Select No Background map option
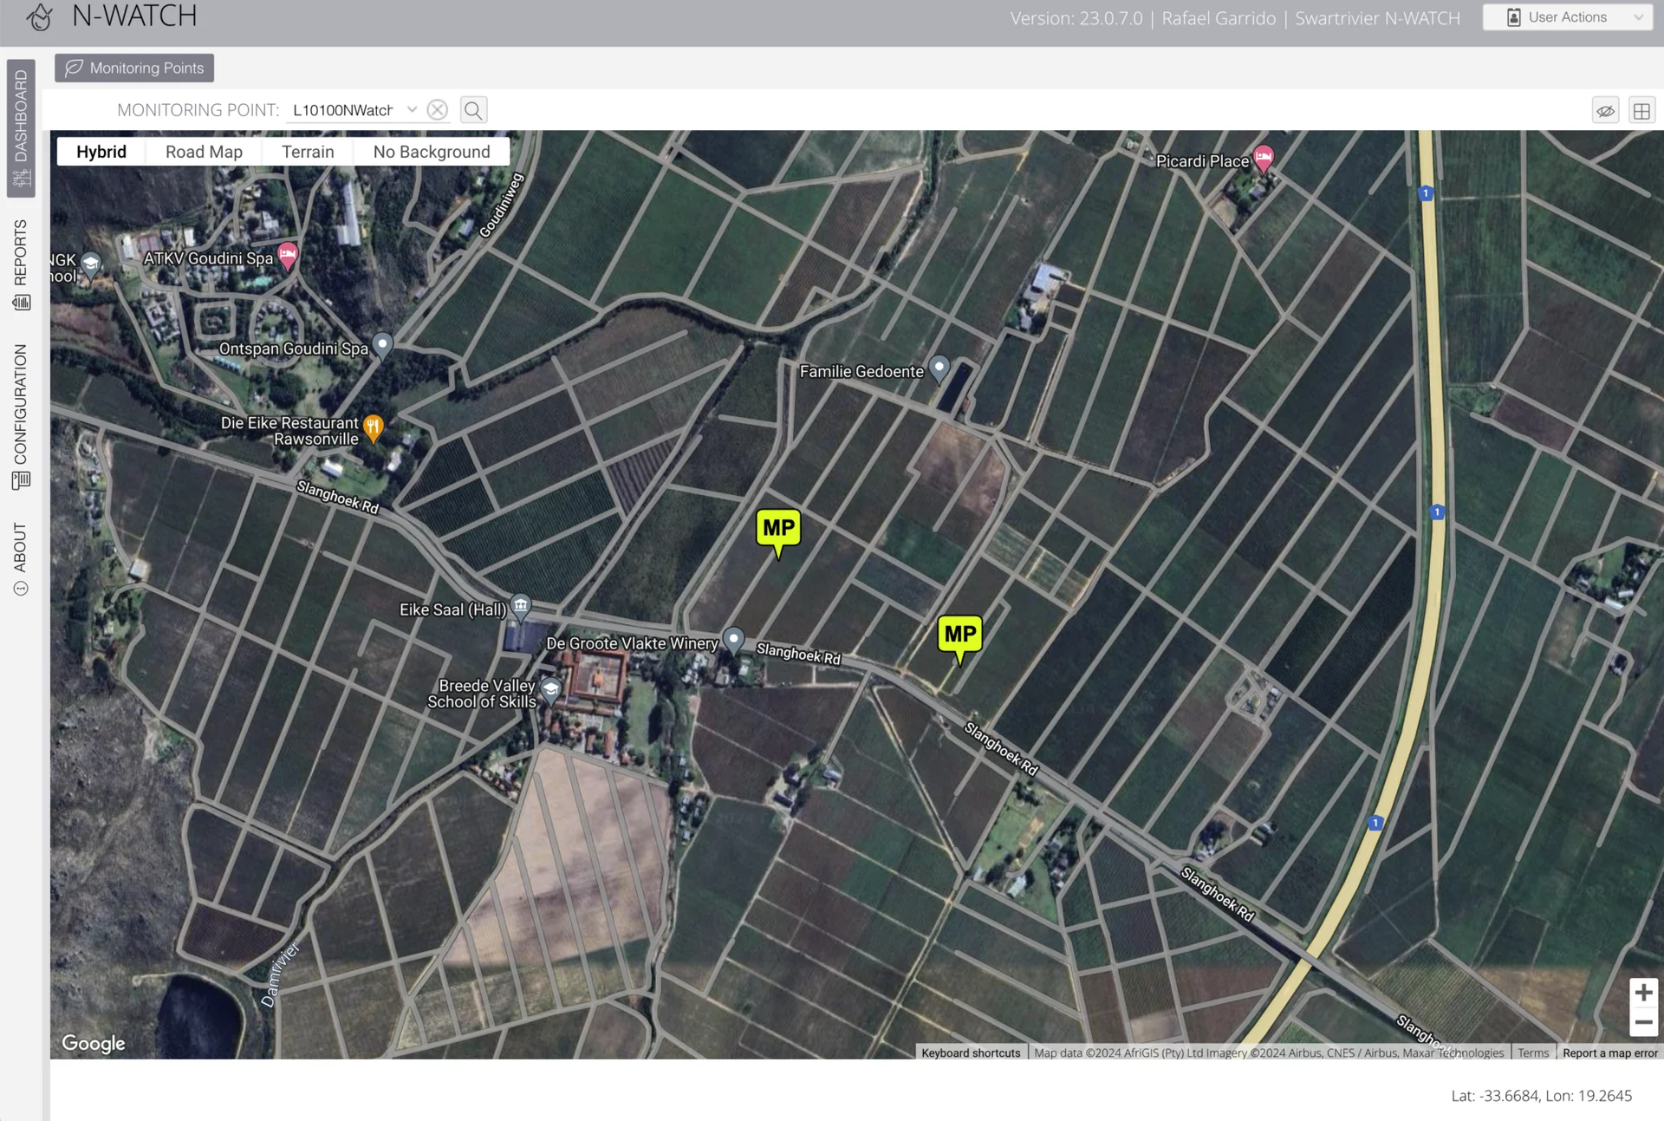Image resolution: width=1664 pixels, height=1121 pixels. click(x=432, y=152)
